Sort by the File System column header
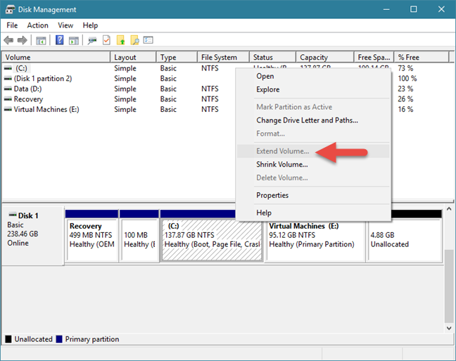 click(x=223, y=57)
